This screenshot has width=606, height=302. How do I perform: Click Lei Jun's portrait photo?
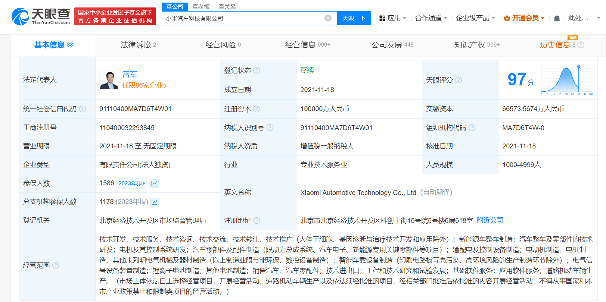tap(109, 80)
